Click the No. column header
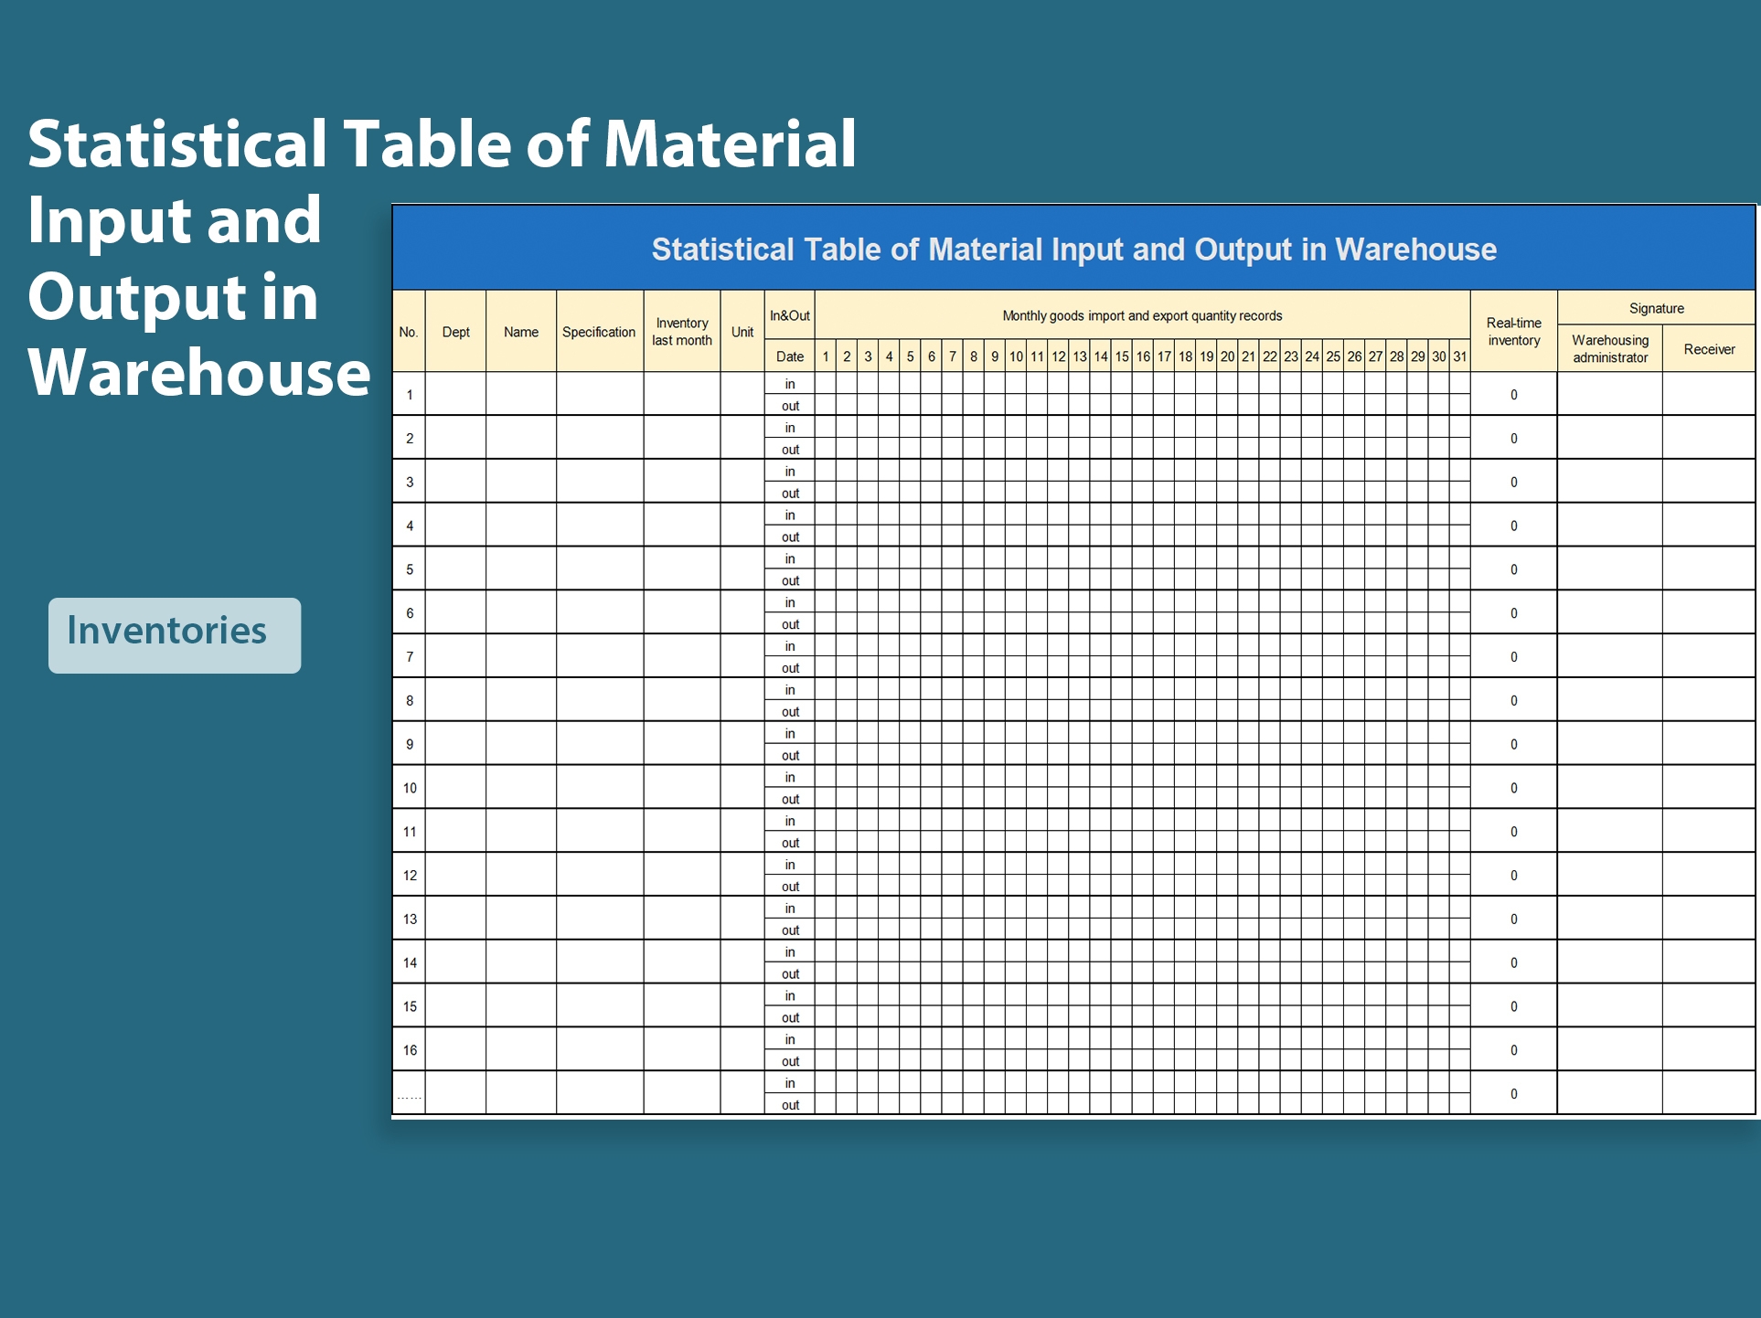The image size is (1761, 1318). tap(409, 332)
